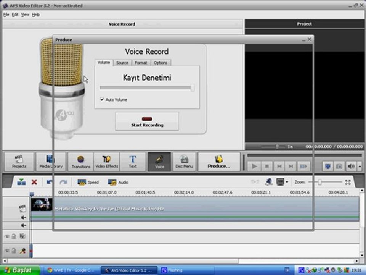This screenshot has height=275, width=366.
Task: Open the Text tool panel
Action: (x=133, y=162)
